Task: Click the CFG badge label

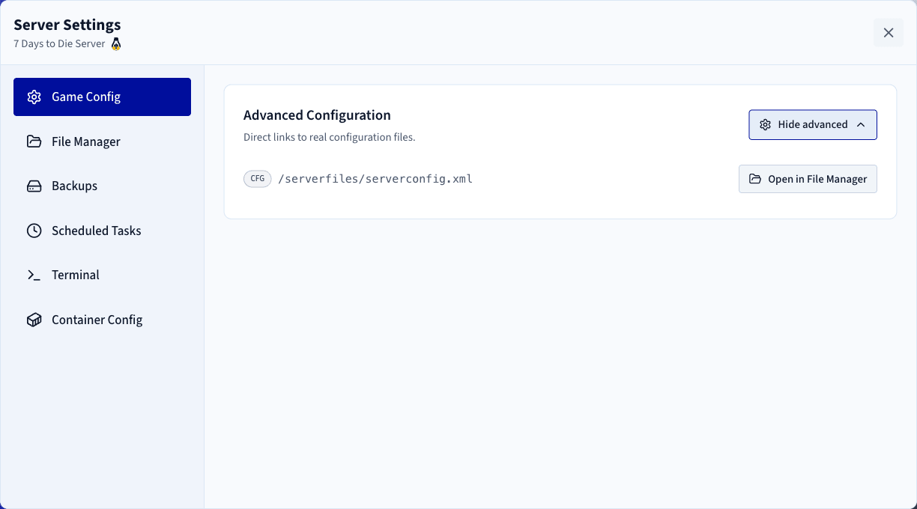Action: click(258, 179)
